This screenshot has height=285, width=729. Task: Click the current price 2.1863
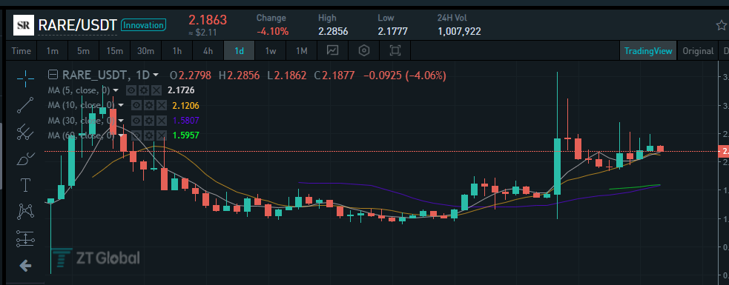tap(208, 20)
